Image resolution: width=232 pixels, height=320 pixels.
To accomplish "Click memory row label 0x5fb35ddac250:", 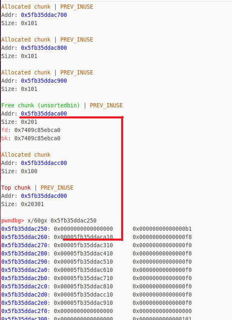I will (x=26, y=229).
